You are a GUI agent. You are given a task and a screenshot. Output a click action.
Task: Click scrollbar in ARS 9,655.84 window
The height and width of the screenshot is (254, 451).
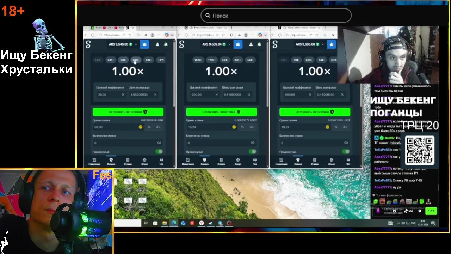267,74
